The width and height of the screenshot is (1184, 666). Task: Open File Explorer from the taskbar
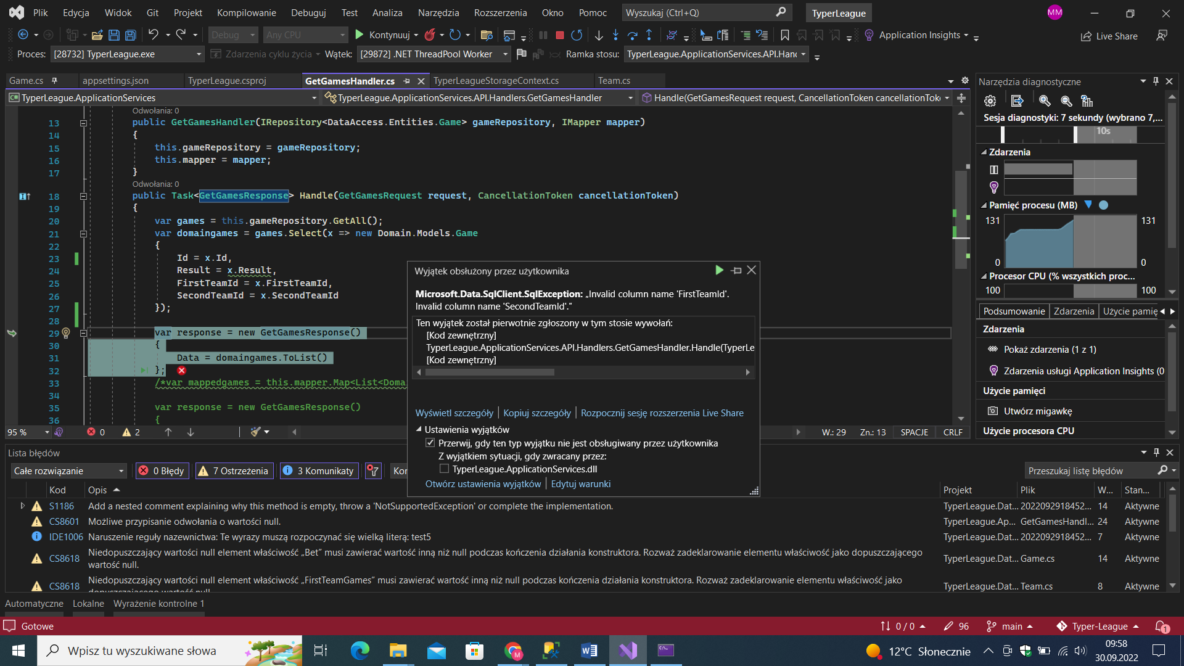398,651
